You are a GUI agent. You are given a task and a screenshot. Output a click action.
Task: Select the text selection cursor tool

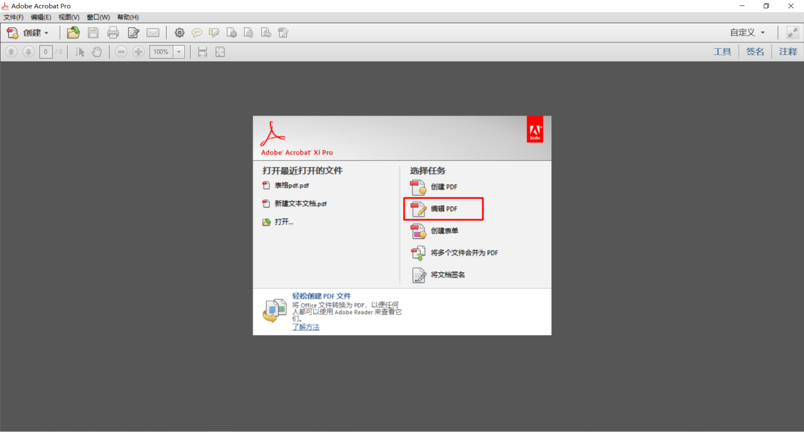click(80, 52)
